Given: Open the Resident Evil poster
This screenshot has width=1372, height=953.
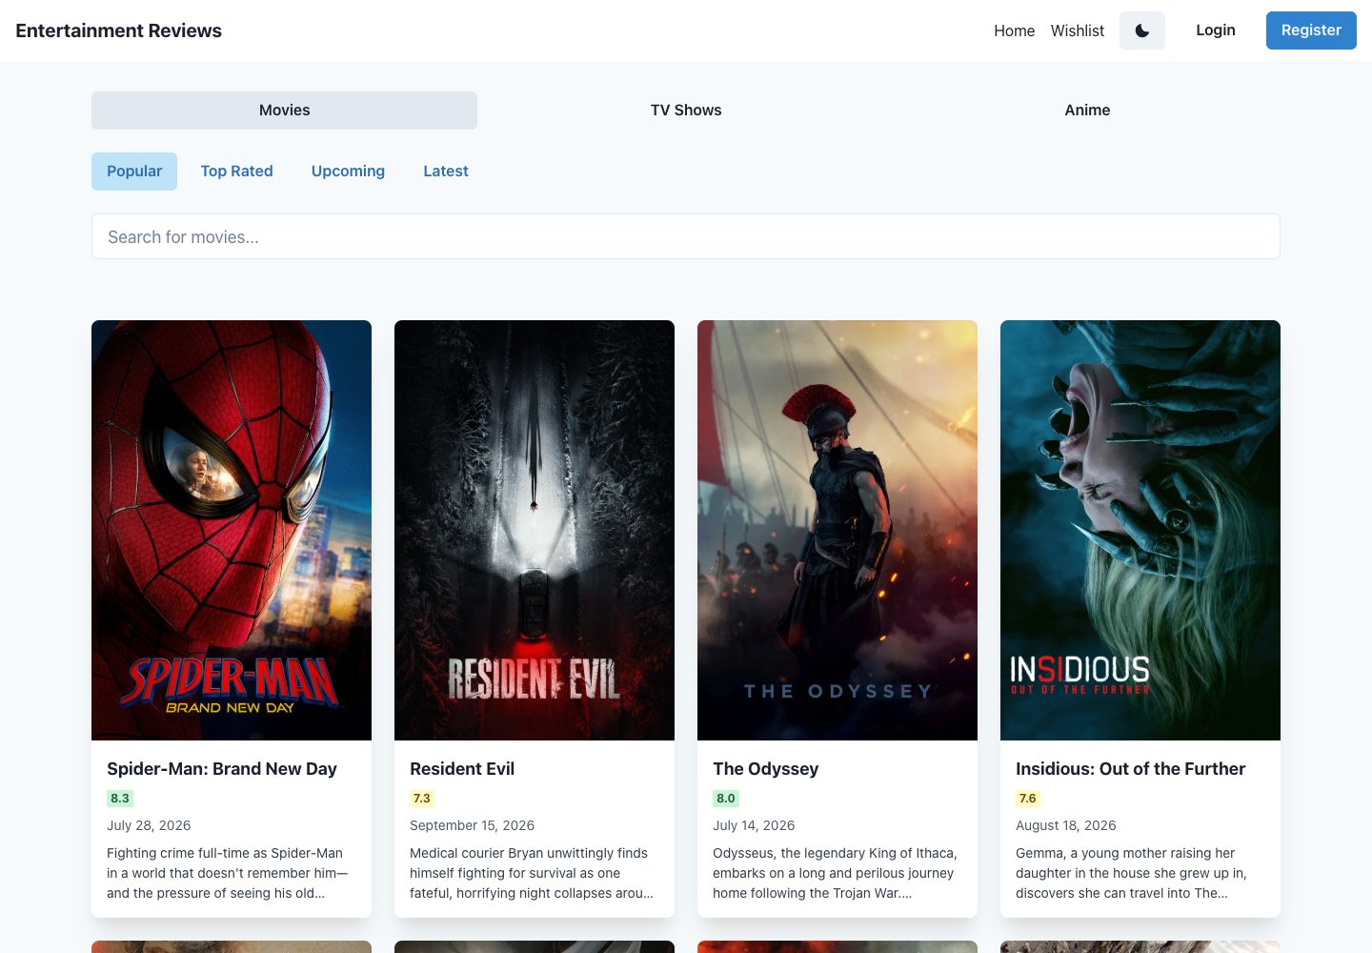Looking at the screenshot, I should click(x=535, y=530).
